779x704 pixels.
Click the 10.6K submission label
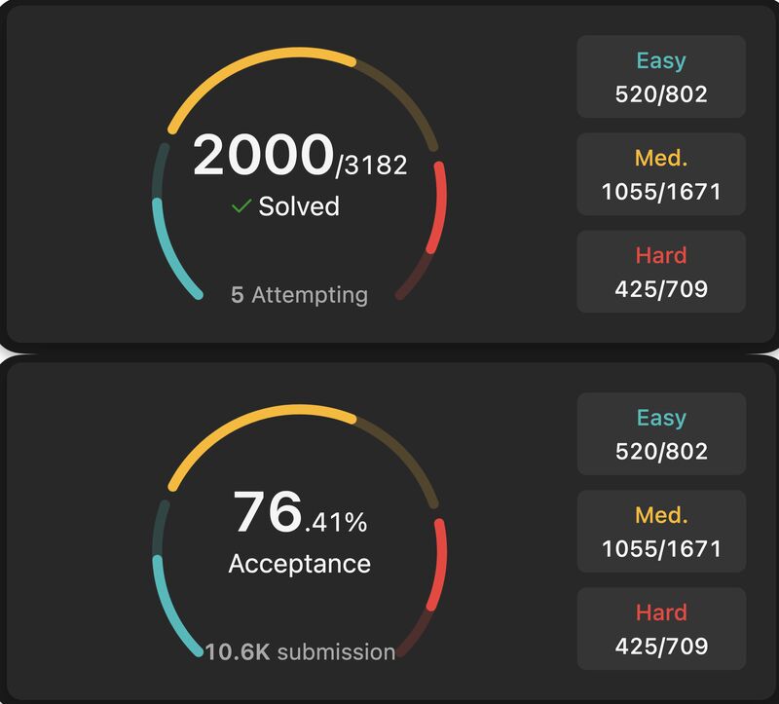click(300, 651)
